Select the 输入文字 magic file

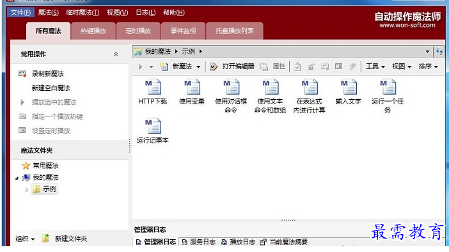coord(348,91)
